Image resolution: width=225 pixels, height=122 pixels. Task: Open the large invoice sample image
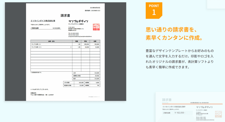click(x=66, y=52)
